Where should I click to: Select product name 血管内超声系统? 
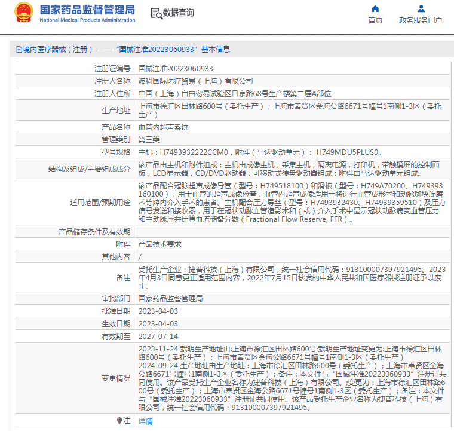point(163,127)
